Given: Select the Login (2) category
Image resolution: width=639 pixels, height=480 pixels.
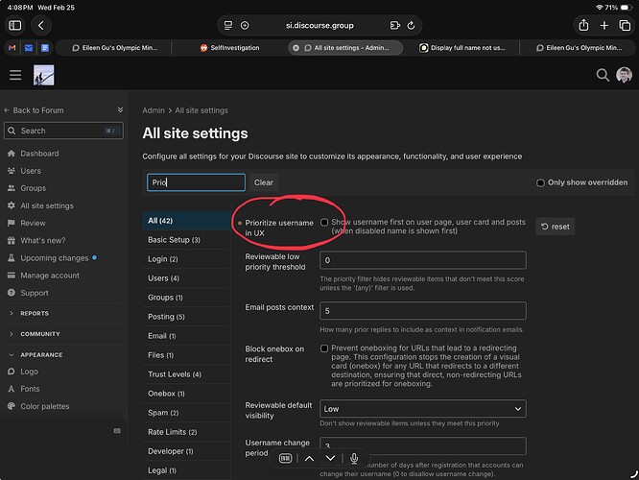Looking at the screenshot, I should (187, 259).
